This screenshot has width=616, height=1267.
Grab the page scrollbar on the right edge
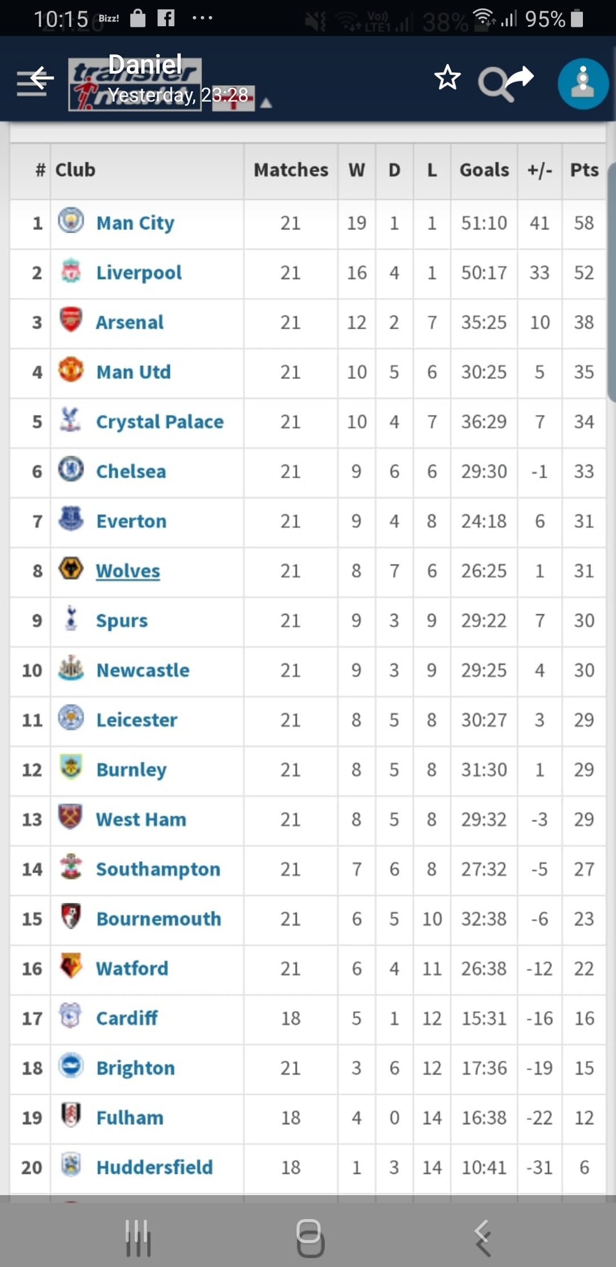coord(611,285)
